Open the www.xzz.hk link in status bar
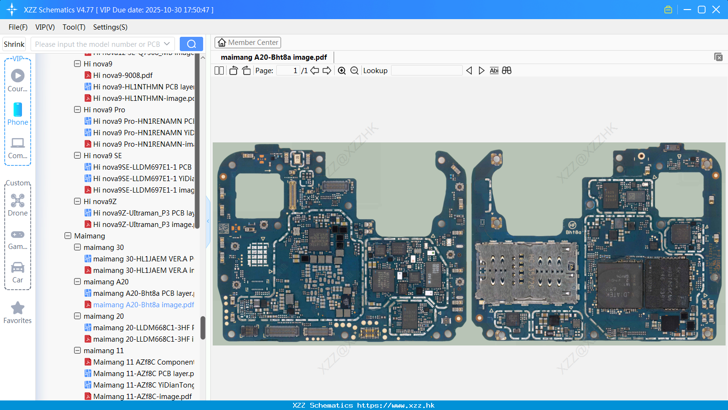The height and width of the screenshot is (410, 728). 396,405
